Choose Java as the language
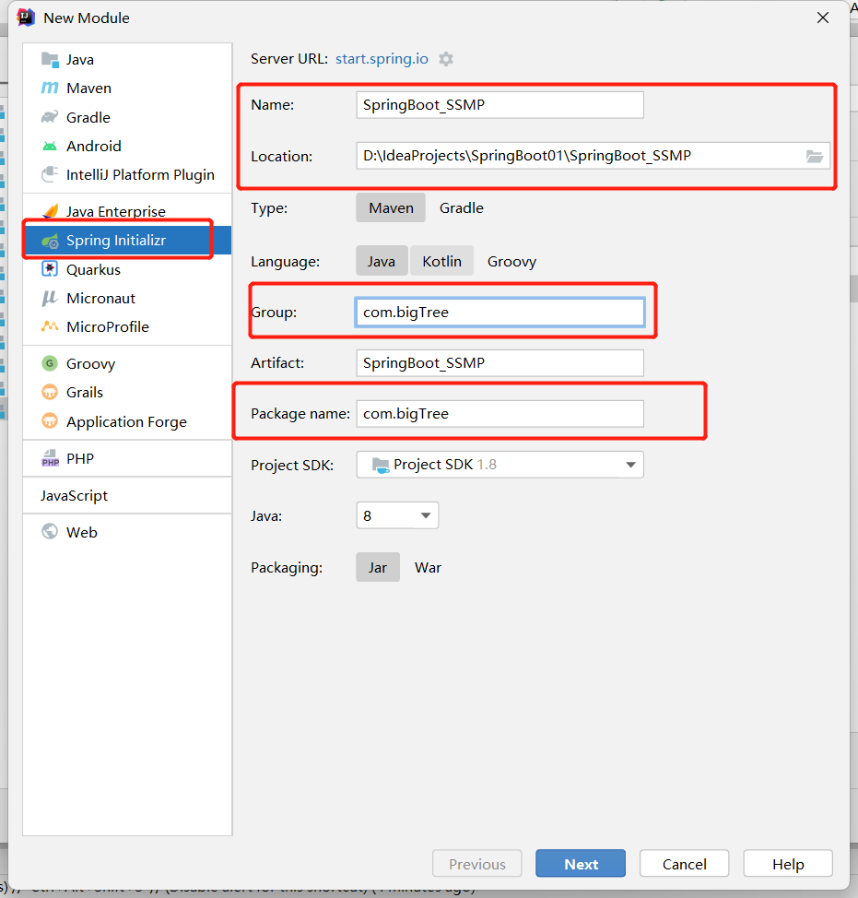Viewport: 858px width, 898px height. tap(382, 261)
